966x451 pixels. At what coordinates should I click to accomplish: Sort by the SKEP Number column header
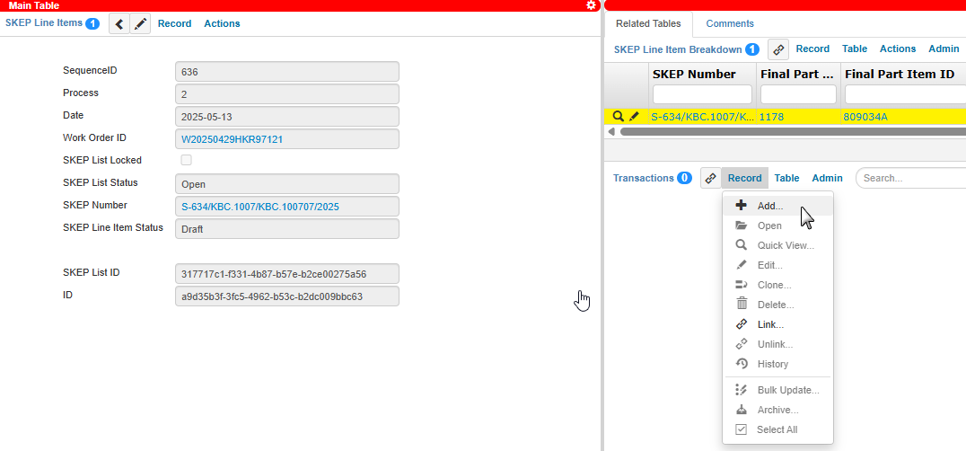coord(694,75)
